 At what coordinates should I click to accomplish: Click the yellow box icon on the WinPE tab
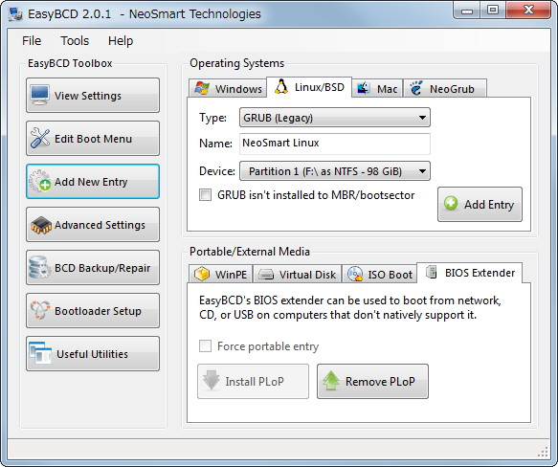click(202, 274)
